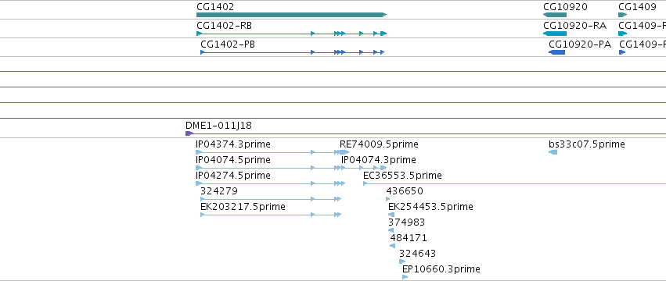Select the CG10920-RA transcript block
The width and height of the screenshot is (666, 281).
[555, 34]
